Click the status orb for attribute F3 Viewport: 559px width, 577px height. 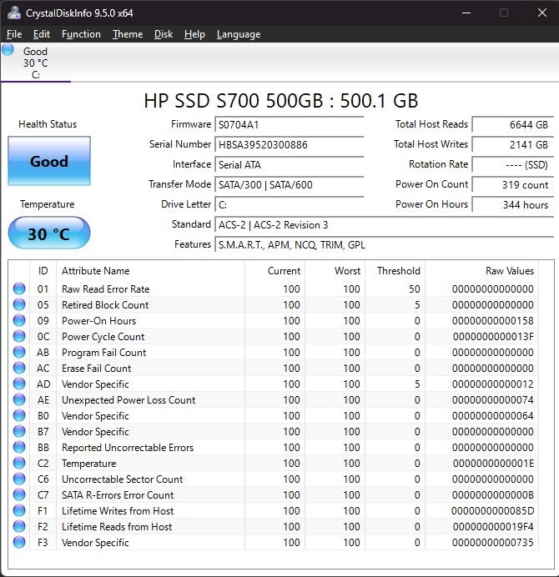click(19, 542)
